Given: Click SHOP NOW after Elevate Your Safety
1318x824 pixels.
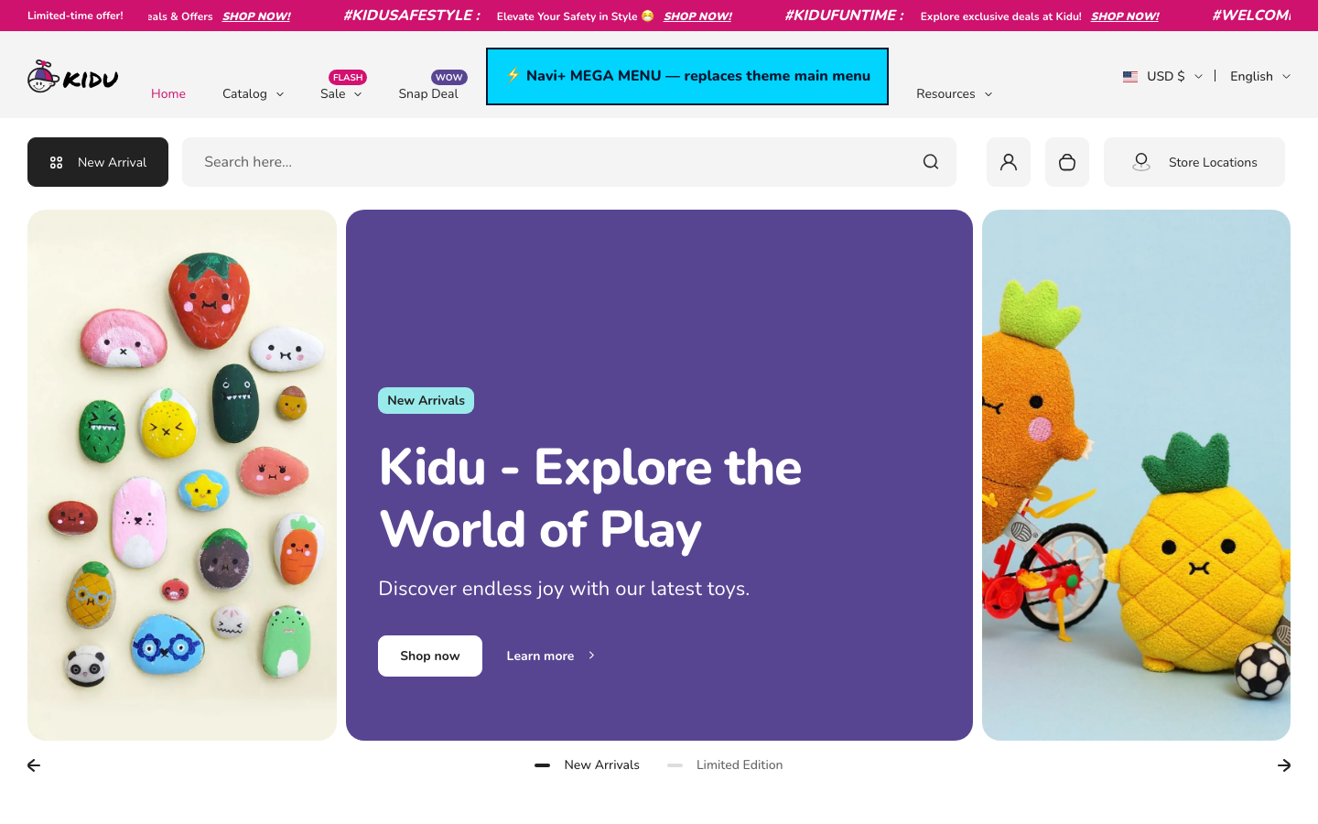Looking at the screenshot, I should click(697, 16).
